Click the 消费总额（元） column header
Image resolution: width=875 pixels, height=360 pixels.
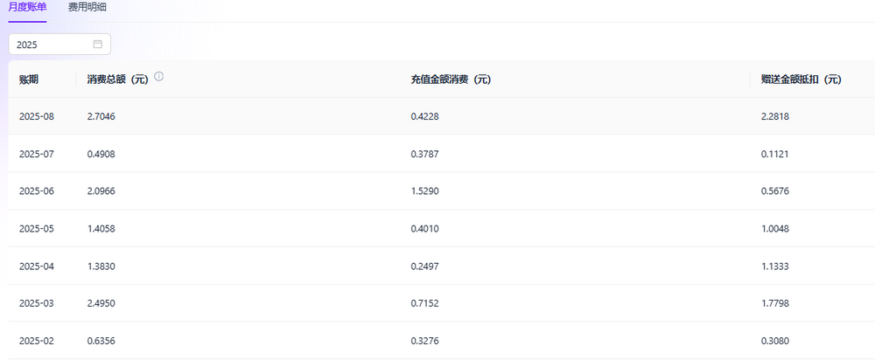pyautogui.click(x=117, y=80)
